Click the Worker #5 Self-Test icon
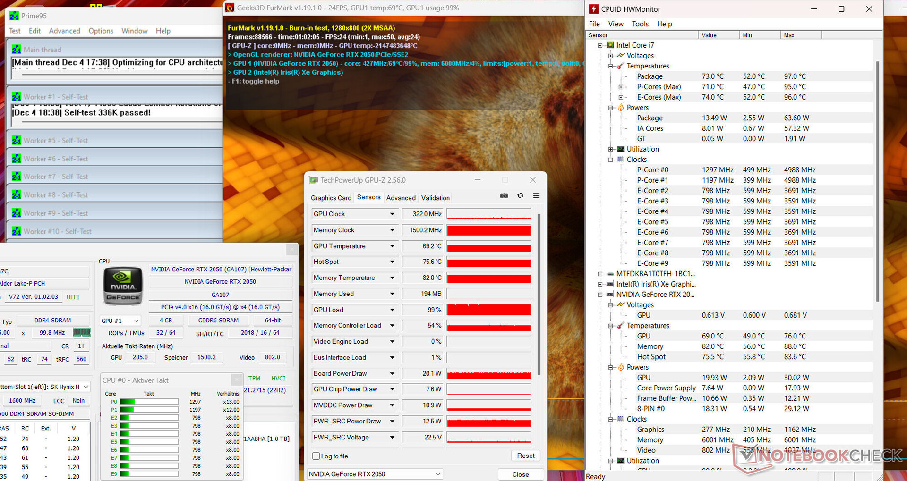907x481 pixels. tap(17, 141)
